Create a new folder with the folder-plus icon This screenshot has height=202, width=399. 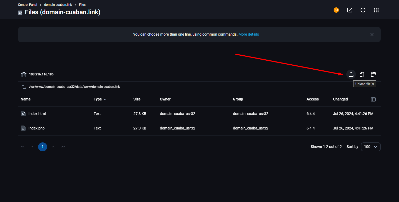(x=373, y=74)
